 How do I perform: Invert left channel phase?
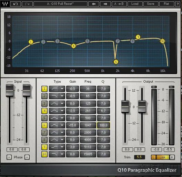(9, 157)
